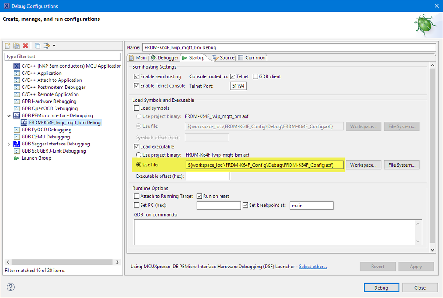This screenshot has width=443, height=298.
Task: Enable the Load symbols checkbox
Action: click(137, 108)
